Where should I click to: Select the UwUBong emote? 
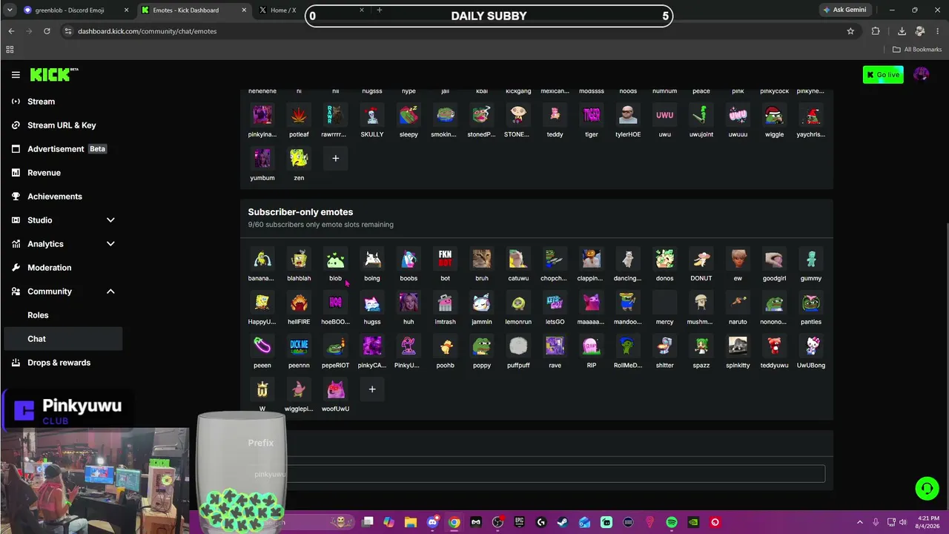pyautogui.click(x=811, y=346)
